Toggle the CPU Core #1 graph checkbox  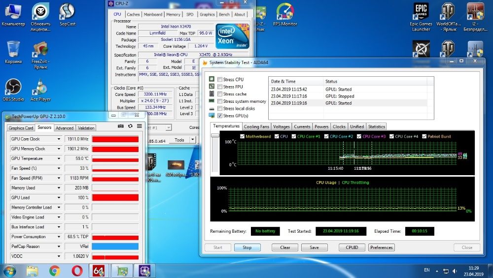click(x=294, y=136)
